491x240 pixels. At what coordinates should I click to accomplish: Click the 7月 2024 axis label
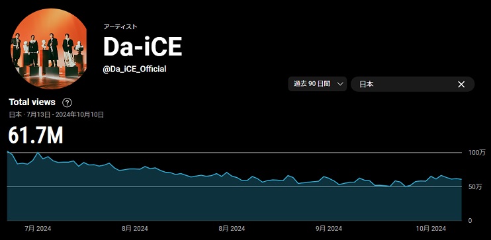(x=38, y=228)
